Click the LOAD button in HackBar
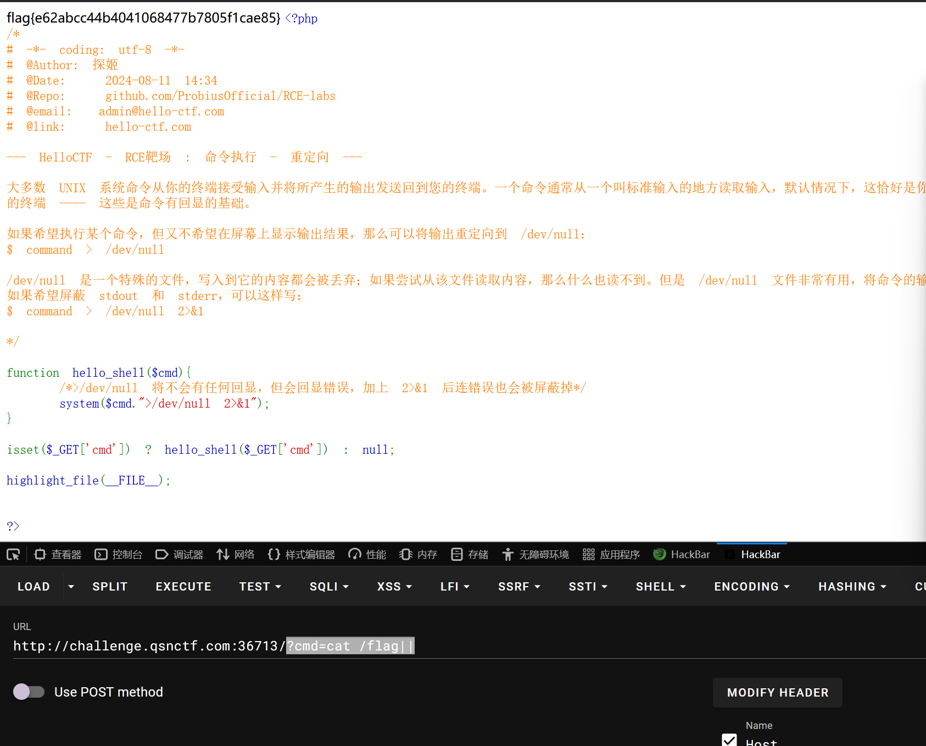The width and height of the screenshot is (926, 746). [34, 586]
